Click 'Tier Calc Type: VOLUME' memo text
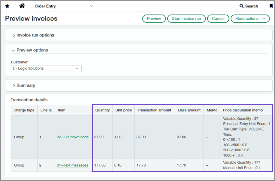The width and height of the screenshot is (275, 181). (244, 129)
